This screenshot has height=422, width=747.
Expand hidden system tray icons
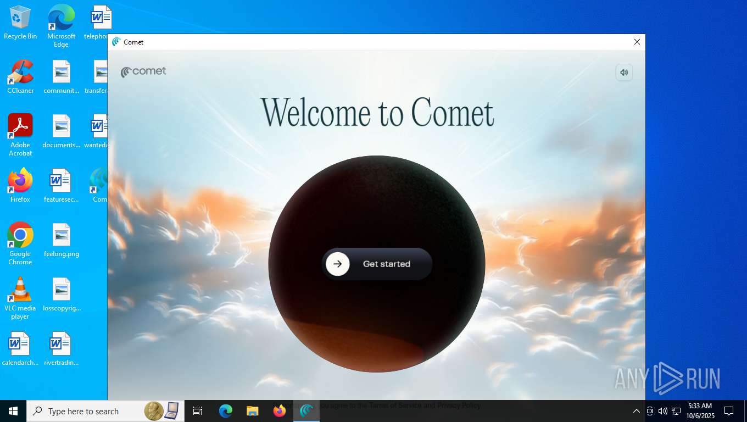click(636, 411)
